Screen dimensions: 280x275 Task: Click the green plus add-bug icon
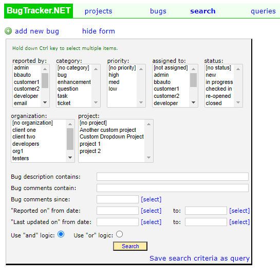pyautogui.click(x=8, y=31)
